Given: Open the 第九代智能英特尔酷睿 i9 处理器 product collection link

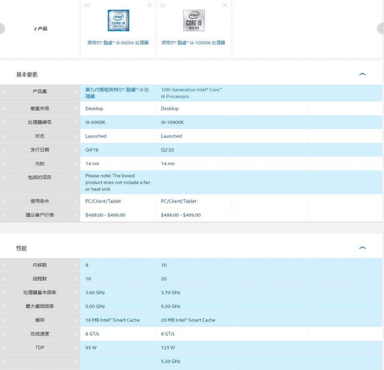Looking at the screenshot, I should (x=117, y=93).
